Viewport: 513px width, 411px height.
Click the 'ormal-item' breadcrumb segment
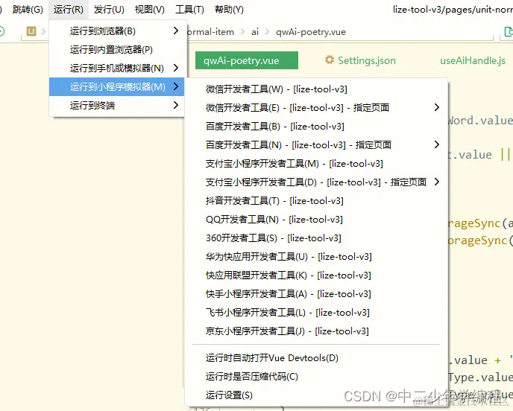211,32
